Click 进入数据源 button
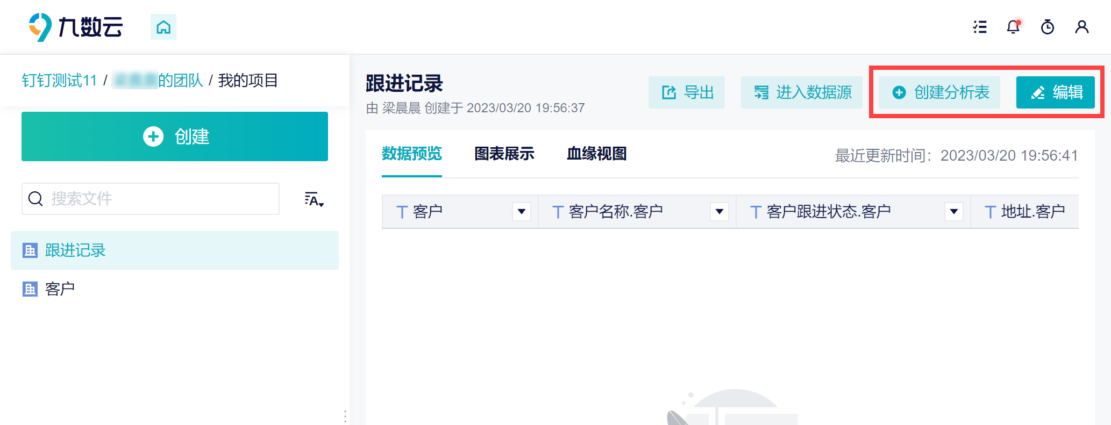This screenshot has width=1111, height=425. pos(802,92)
